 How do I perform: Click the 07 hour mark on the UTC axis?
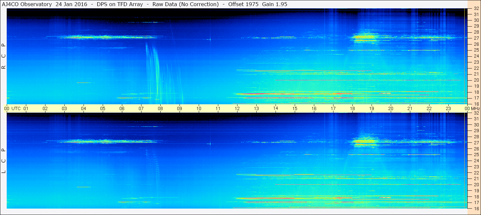(141, 108)
